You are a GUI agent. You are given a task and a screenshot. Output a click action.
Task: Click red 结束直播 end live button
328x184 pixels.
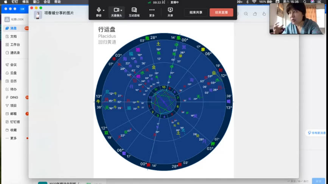click(221, 12)
